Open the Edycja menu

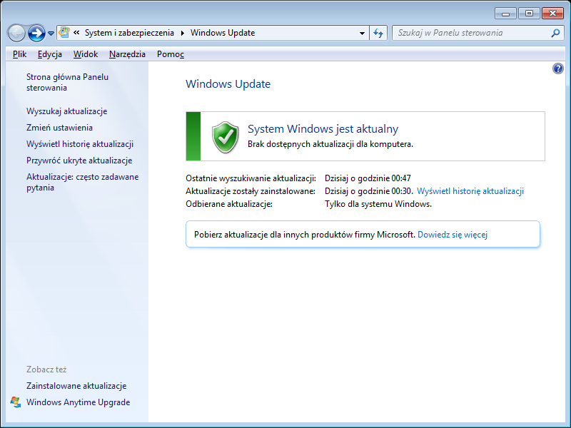(x=49, y=54)
